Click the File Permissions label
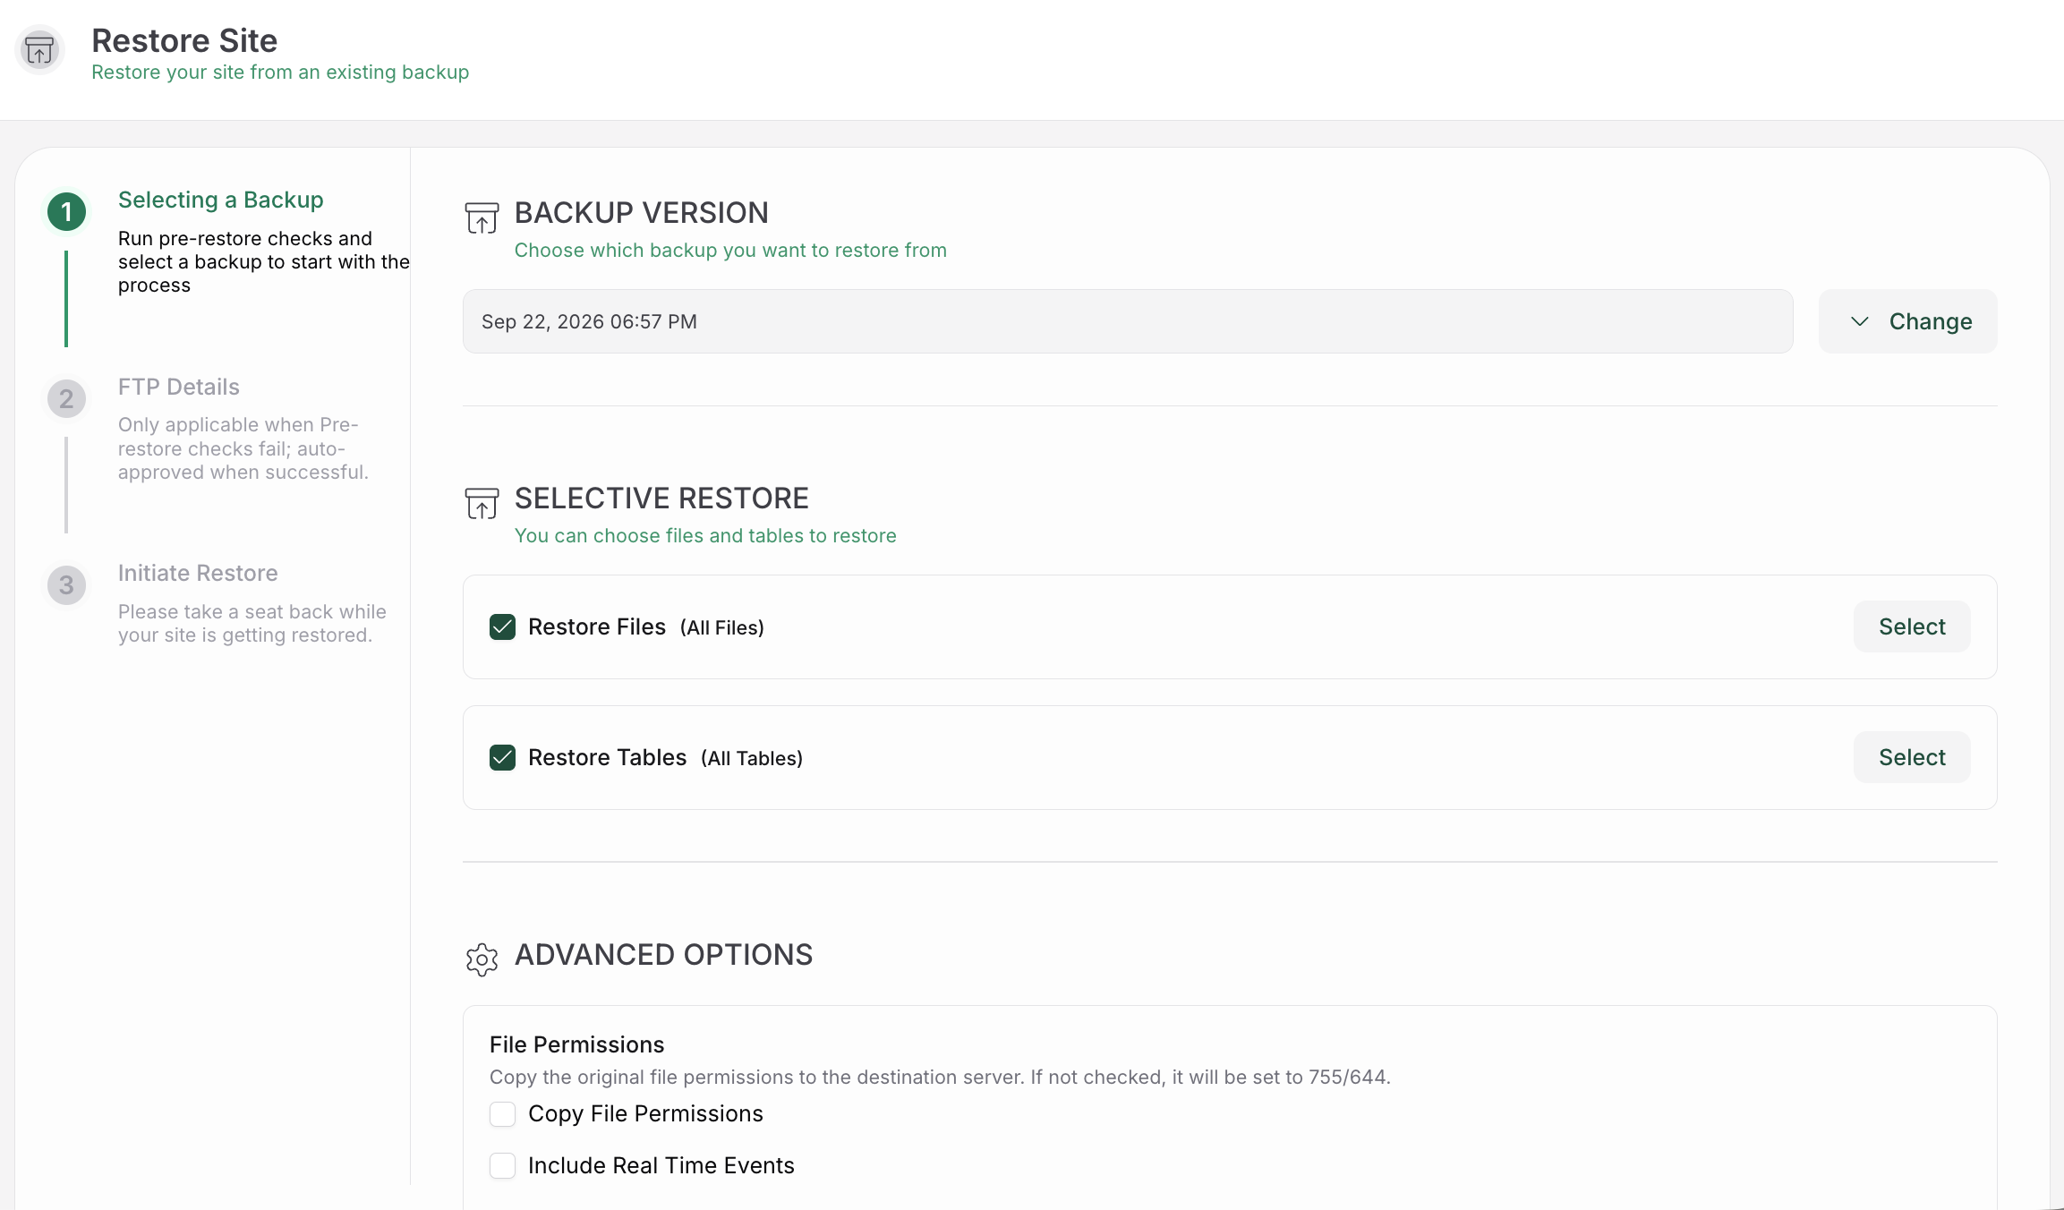This screenshot has width=2064, height=1210. point(576,1044)
